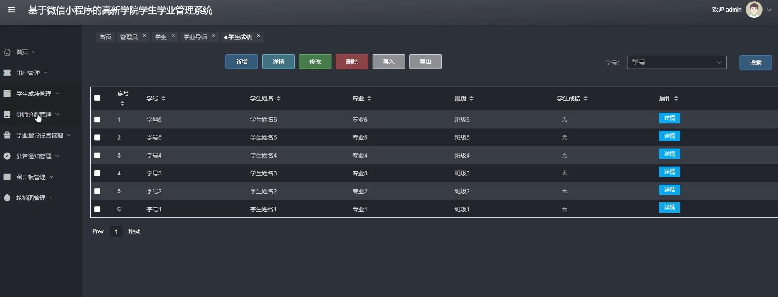Open 详情 for the 学号2 row

pos(669,190)
